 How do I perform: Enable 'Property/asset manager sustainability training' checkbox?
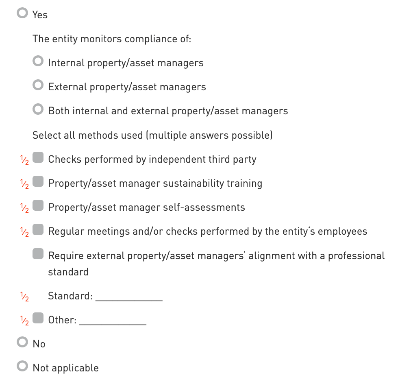pos(38,182)
